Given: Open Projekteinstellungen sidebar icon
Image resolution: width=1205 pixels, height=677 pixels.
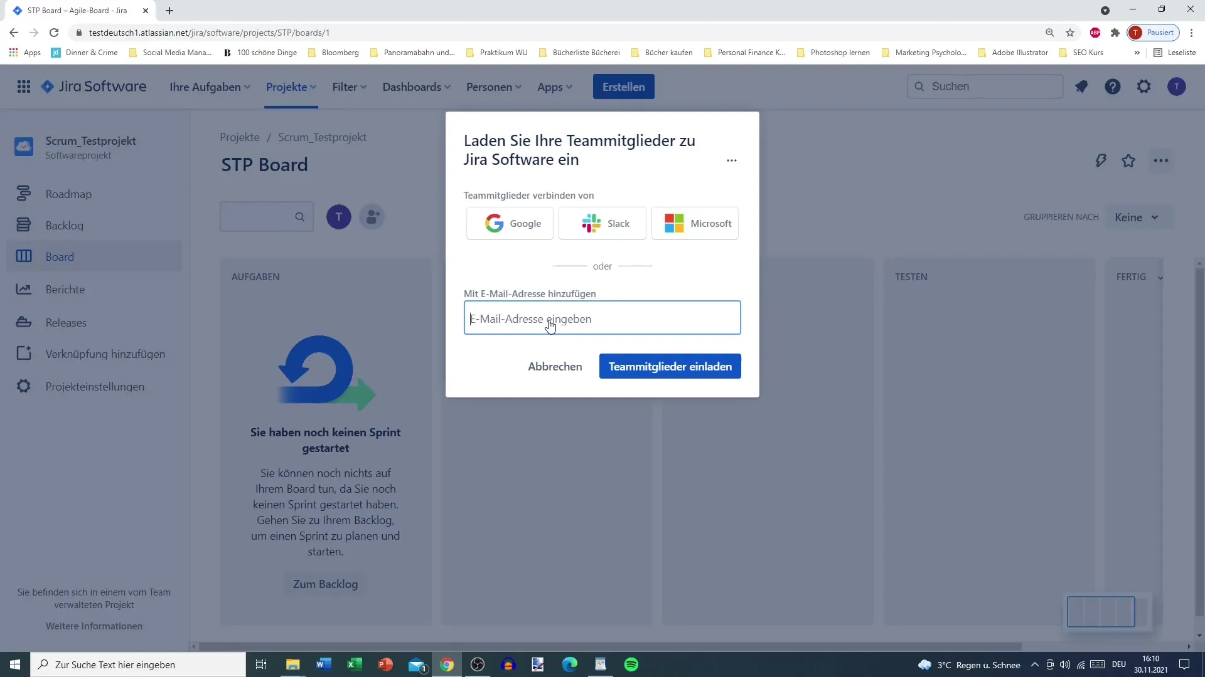Looking at the screenshot, I should coord(23,386).
